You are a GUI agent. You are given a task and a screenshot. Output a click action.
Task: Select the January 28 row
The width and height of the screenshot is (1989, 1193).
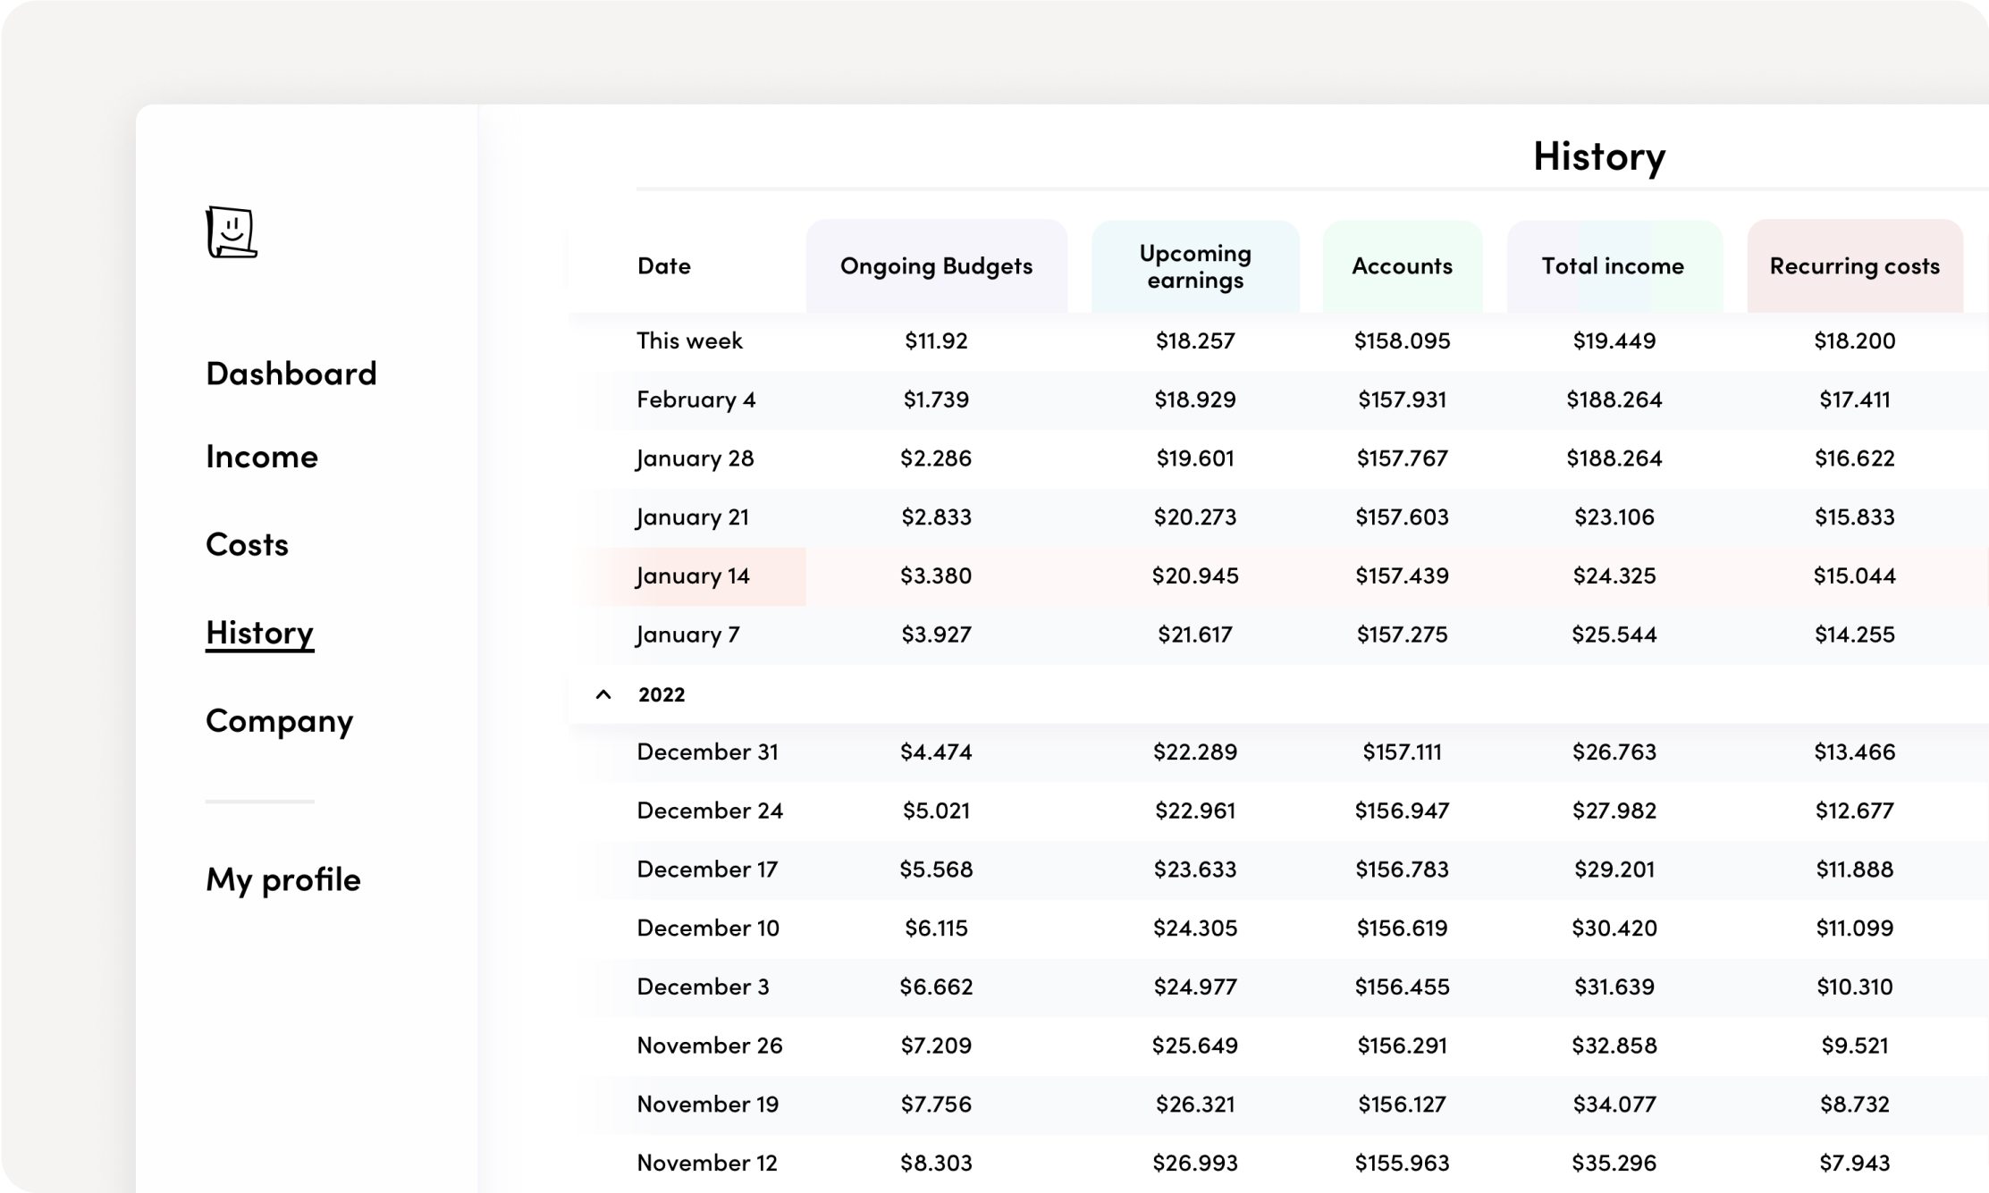pos(1278,458)
